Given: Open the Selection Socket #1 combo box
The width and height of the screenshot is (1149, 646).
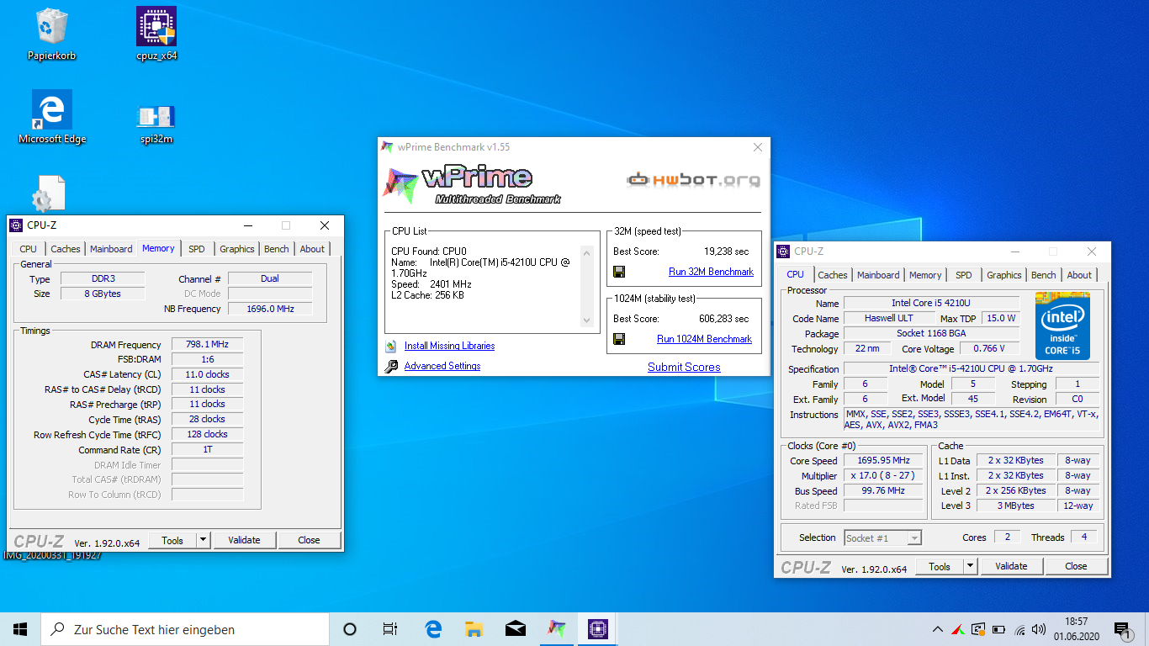Looking at the screenshot, I should click(x=882, y=537).
